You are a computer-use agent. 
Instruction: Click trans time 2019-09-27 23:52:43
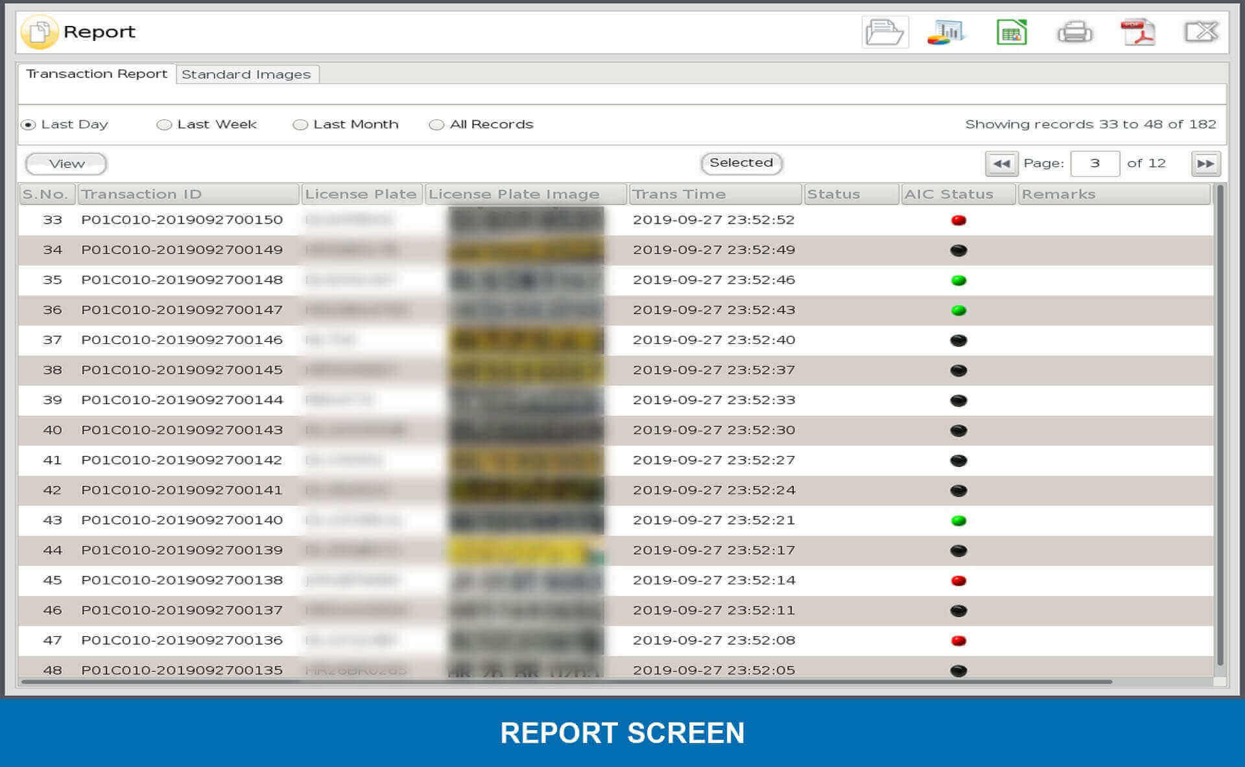[714, 310]
